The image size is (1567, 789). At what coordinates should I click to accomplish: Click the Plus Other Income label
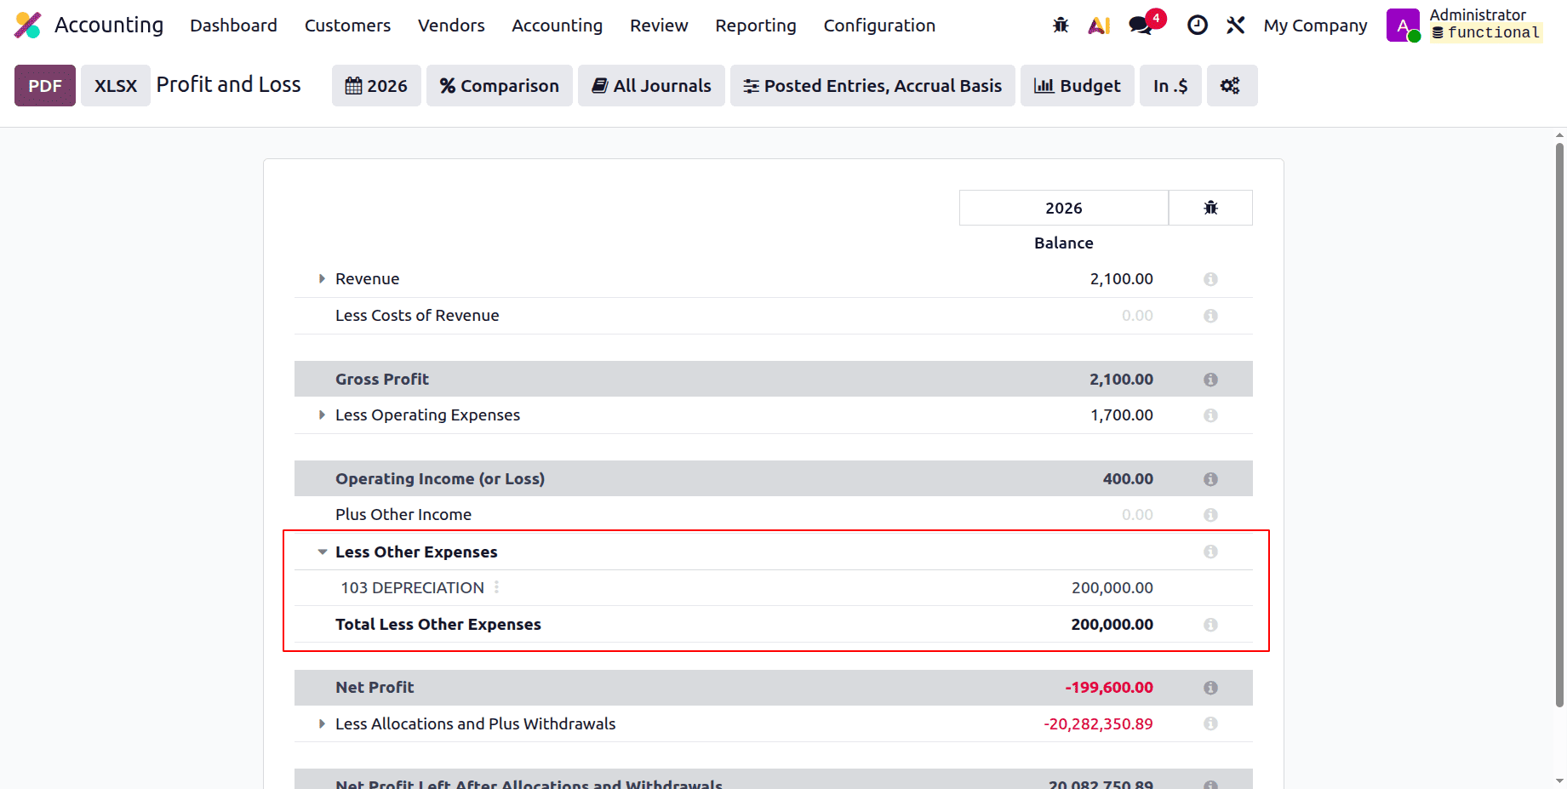point(403,514)
